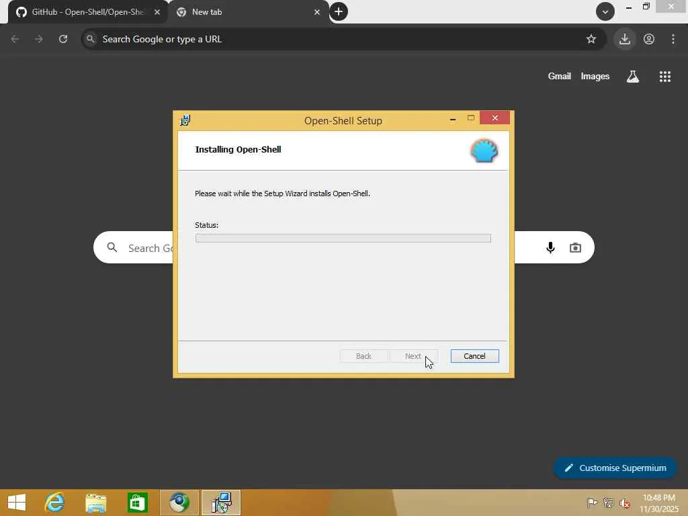The height and width of the screenshot is (516, 688).
Task: Bookmark this page with star icon
Action: (591, 39)
